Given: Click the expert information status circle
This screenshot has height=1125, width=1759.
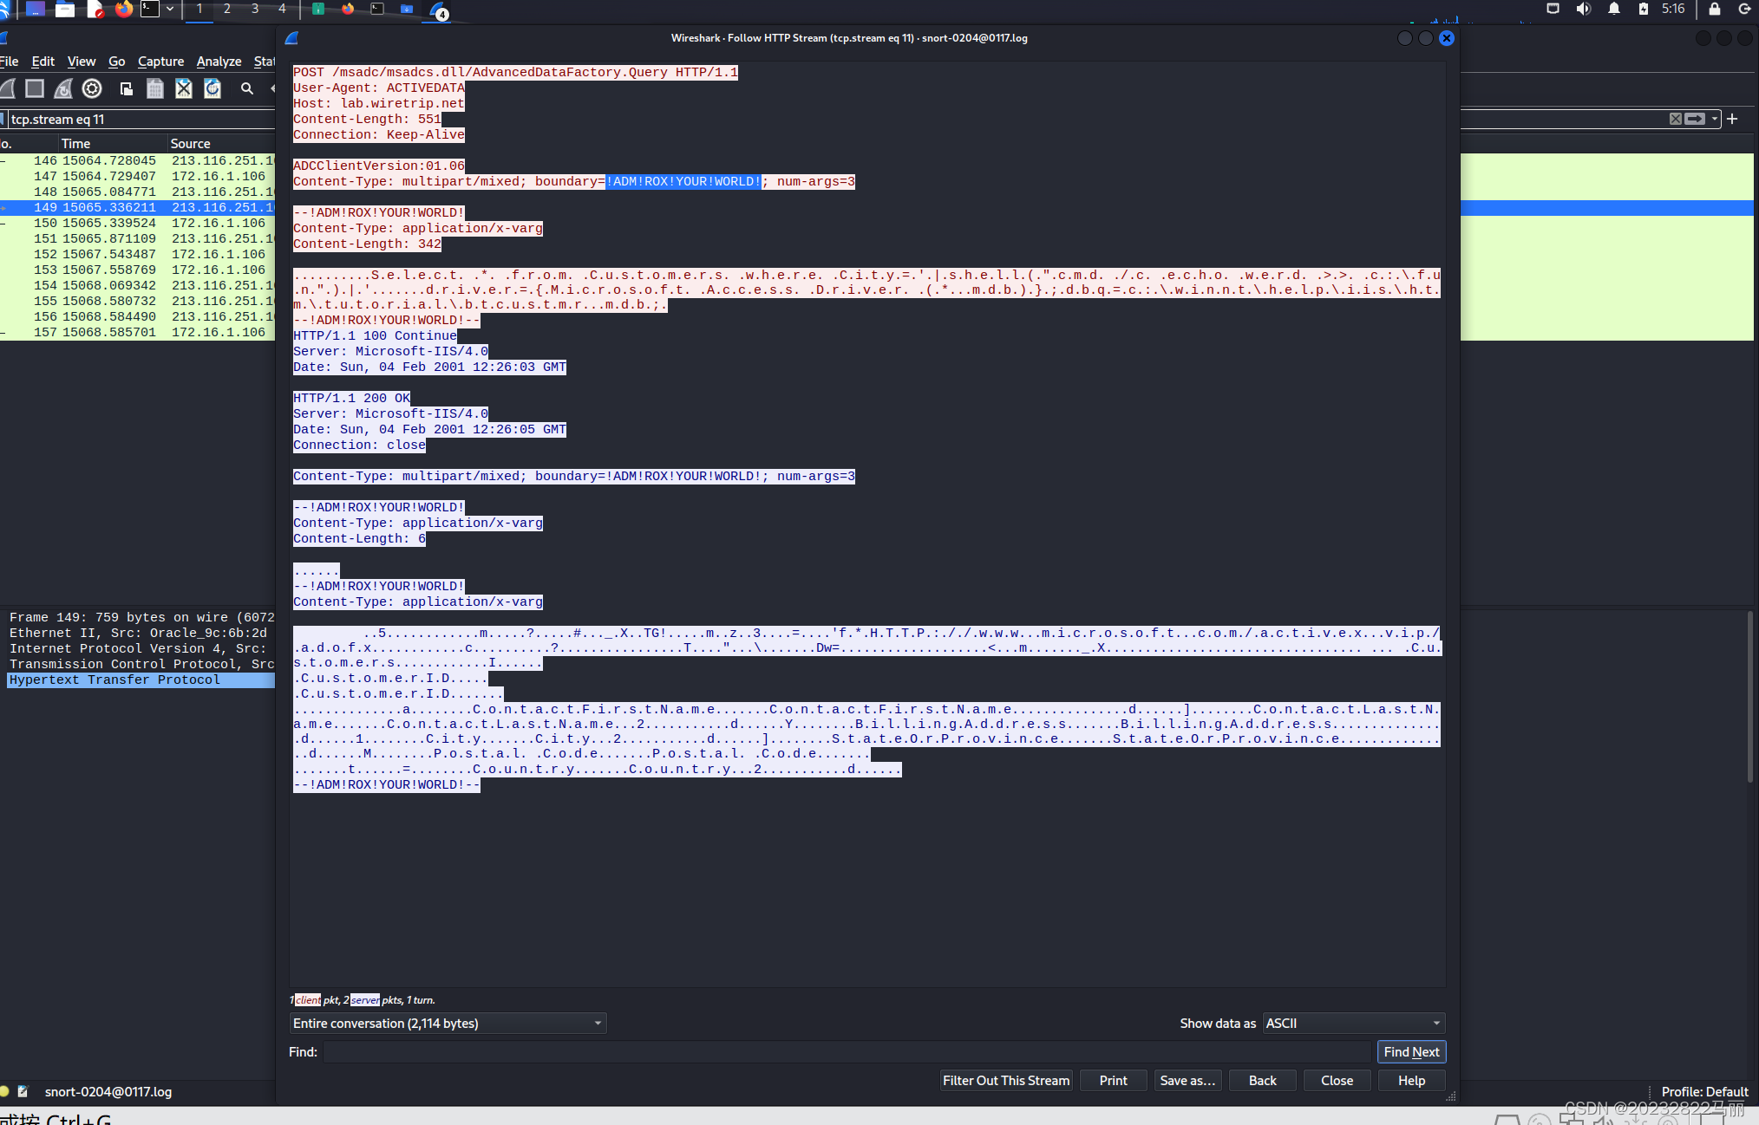Looking at the screenshot, I should click(x=4, y=1091).
